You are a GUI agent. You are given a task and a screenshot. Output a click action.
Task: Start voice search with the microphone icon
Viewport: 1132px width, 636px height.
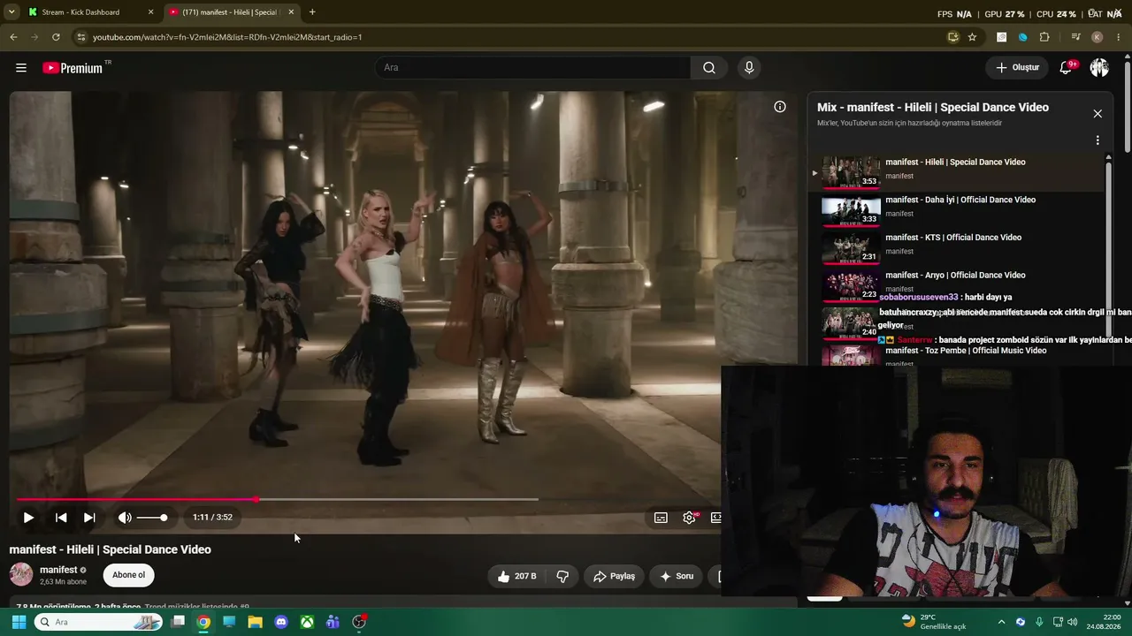pyautogui.click(x=749, y=68)
